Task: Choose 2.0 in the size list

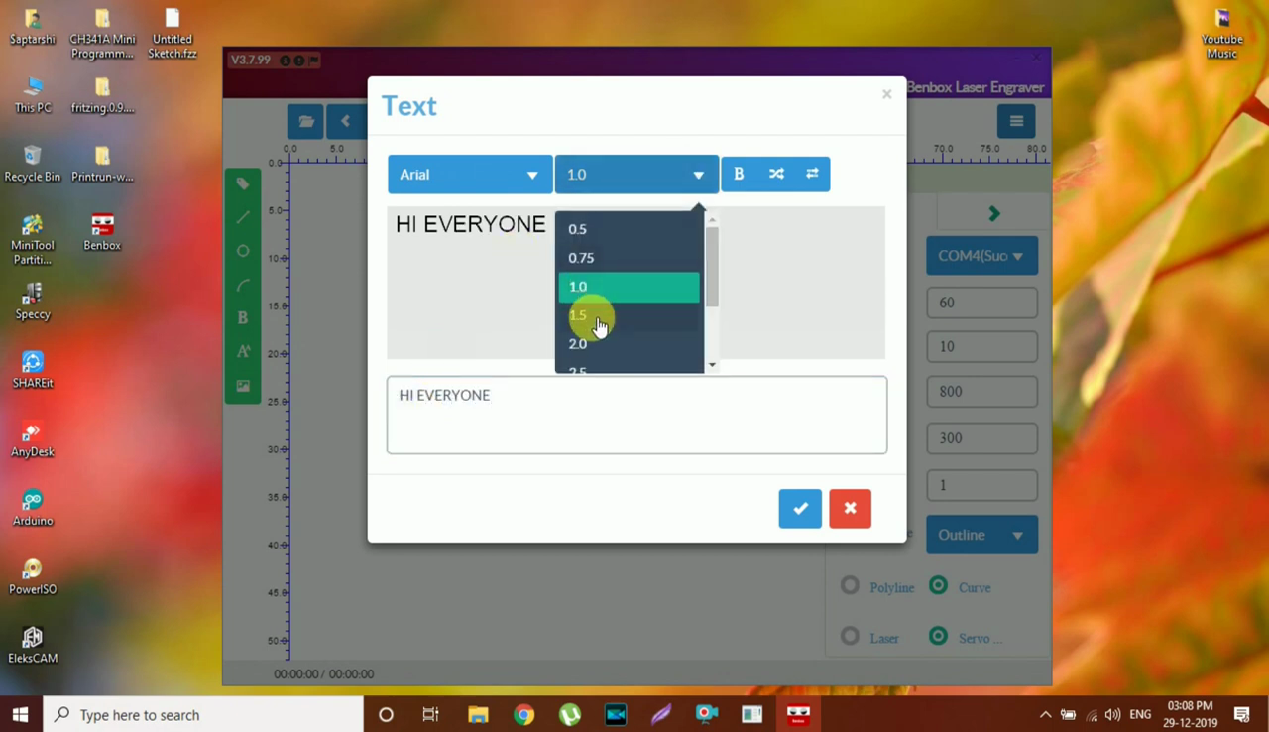Action: 629,344
